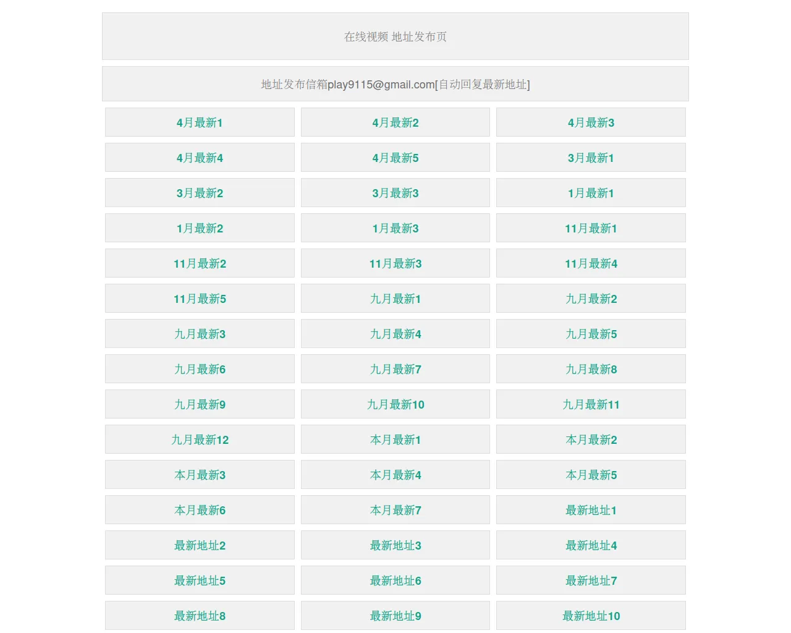Viewport: 791px width, 633px height.
Task: Open the 4月最新3 link
Action: click(591, 122)
